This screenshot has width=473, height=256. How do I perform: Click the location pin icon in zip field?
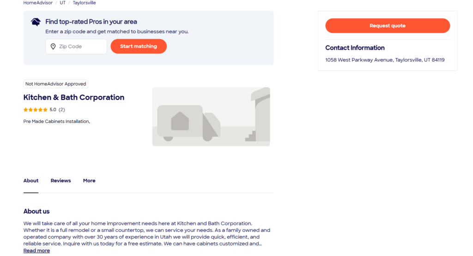53,47
